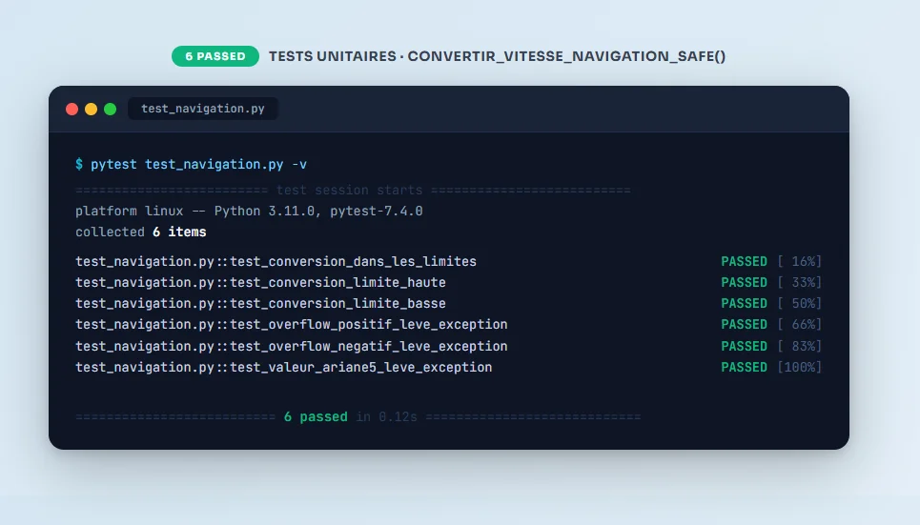920x525 pixels.
Task: Click the '6 passed' summary text
Action: [x=316, y=417]
